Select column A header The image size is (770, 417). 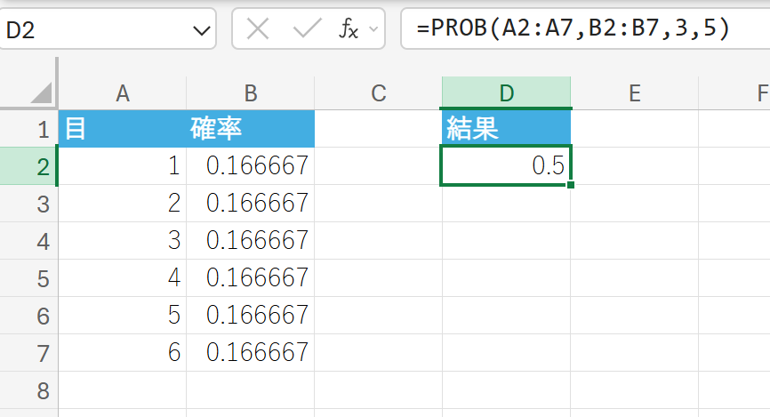coord(123,93)
